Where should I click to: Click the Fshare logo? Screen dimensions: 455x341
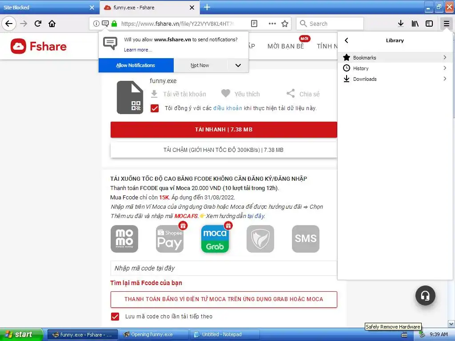pos(39,46)
